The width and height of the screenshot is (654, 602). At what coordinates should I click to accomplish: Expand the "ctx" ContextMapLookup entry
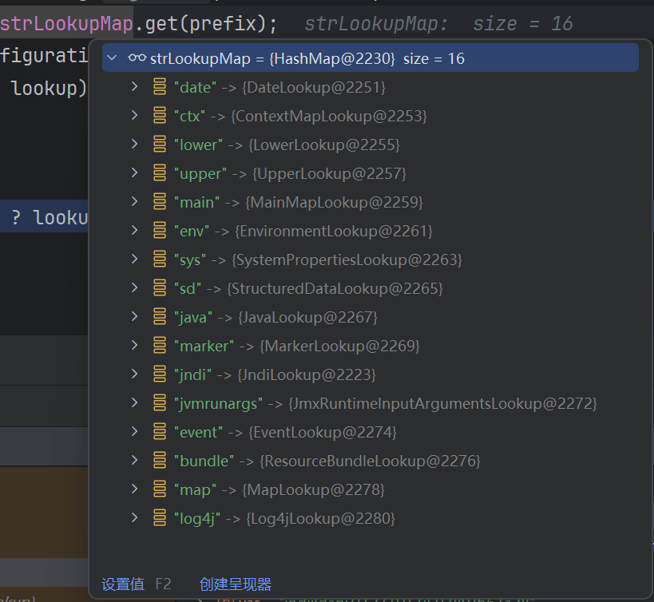pos(135,116)
